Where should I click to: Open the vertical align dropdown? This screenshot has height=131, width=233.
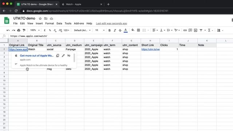pos(163,30)
